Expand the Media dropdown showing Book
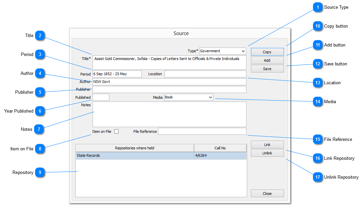This screenshot has height=206, width=364. (x=188, y=97)
